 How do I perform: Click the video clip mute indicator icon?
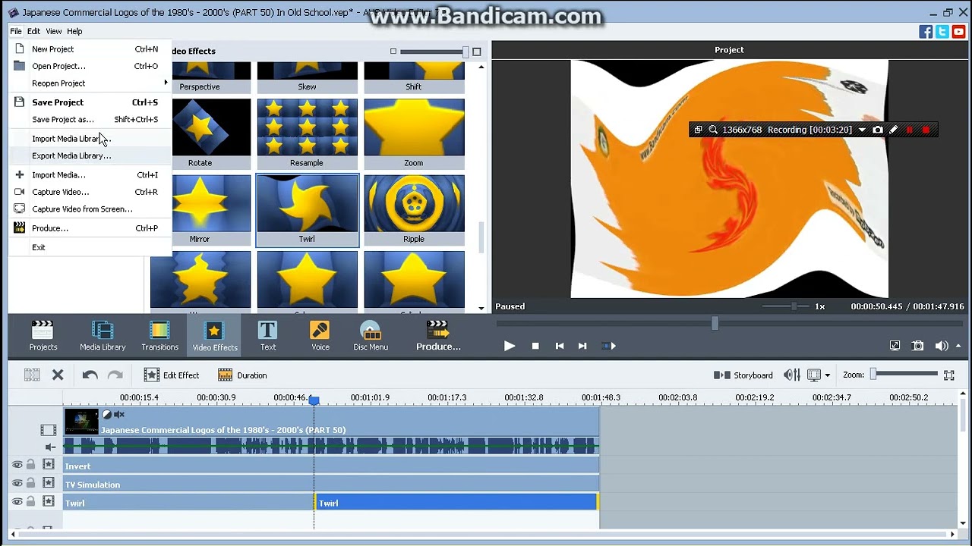[119, 415]
